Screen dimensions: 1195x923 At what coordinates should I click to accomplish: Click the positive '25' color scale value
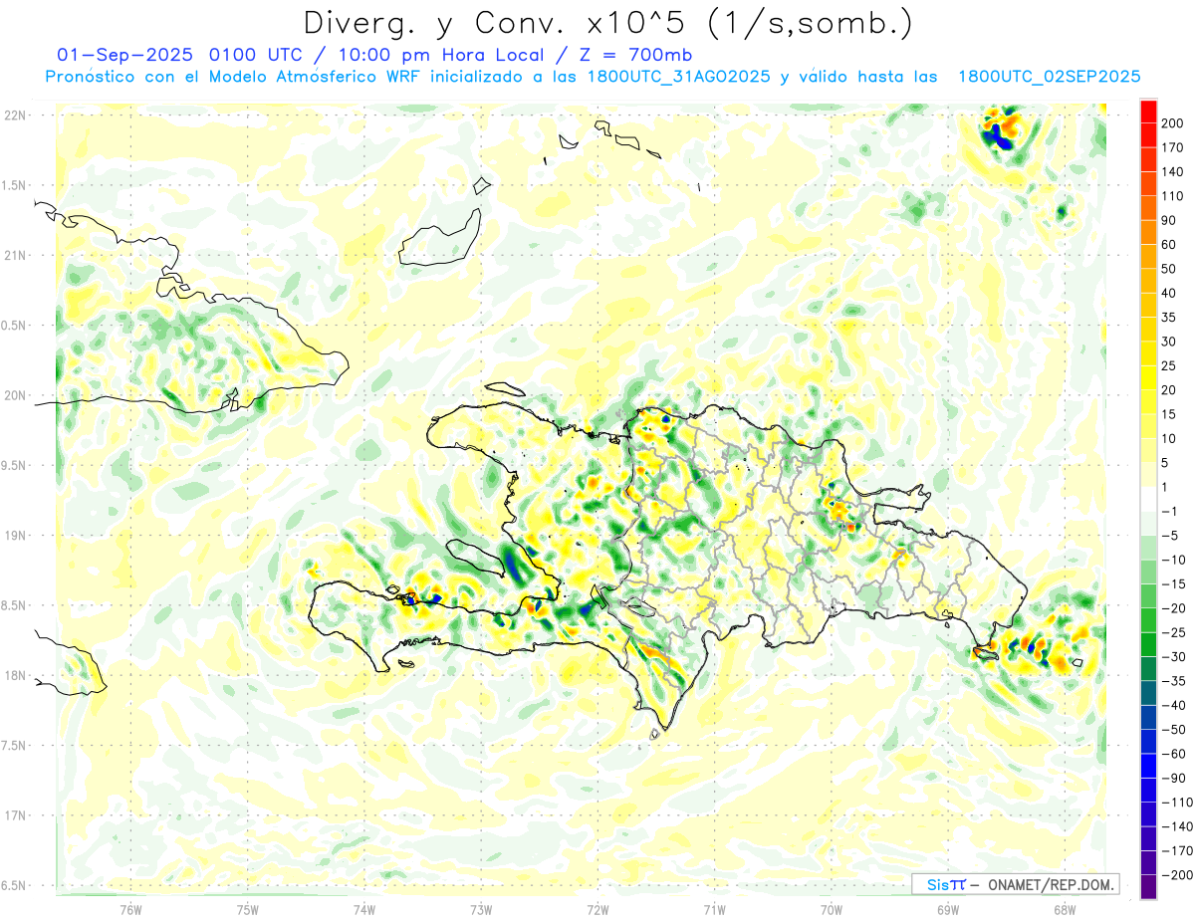pyautogui.click(x=1170, y=365)
